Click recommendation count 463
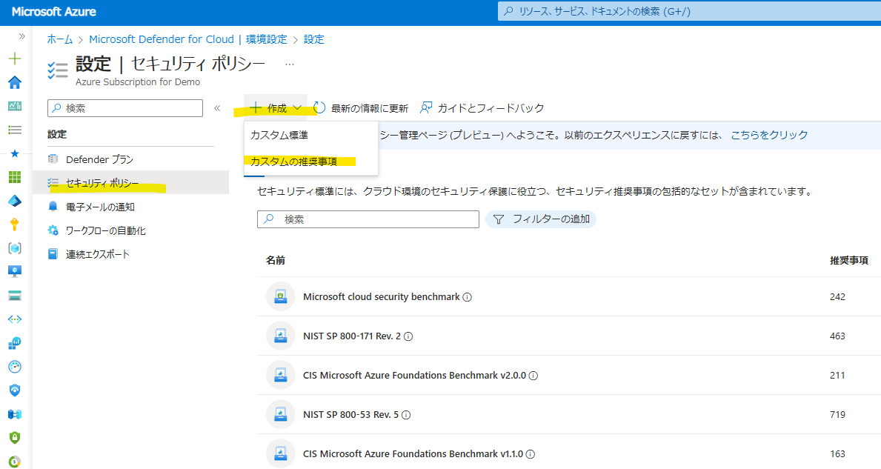 (837, 336)
